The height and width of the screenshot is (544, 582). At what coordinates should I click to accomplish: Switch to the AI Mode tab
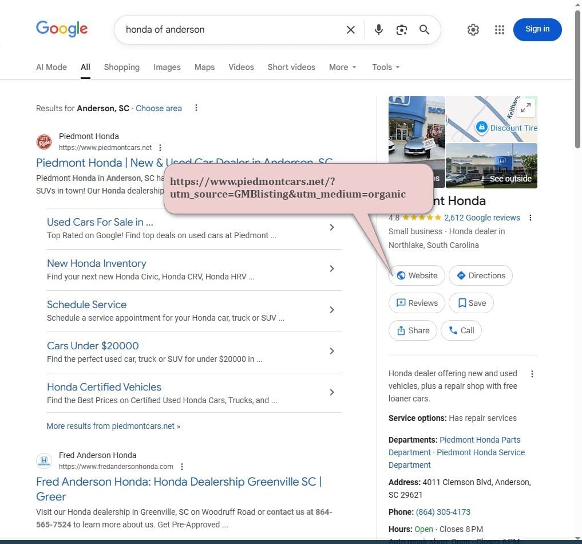pos(52,67)
